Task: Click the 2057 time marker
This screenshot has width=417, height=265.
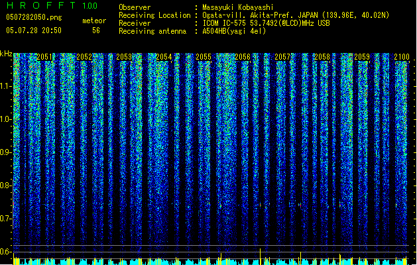Action: click(282, 57)
